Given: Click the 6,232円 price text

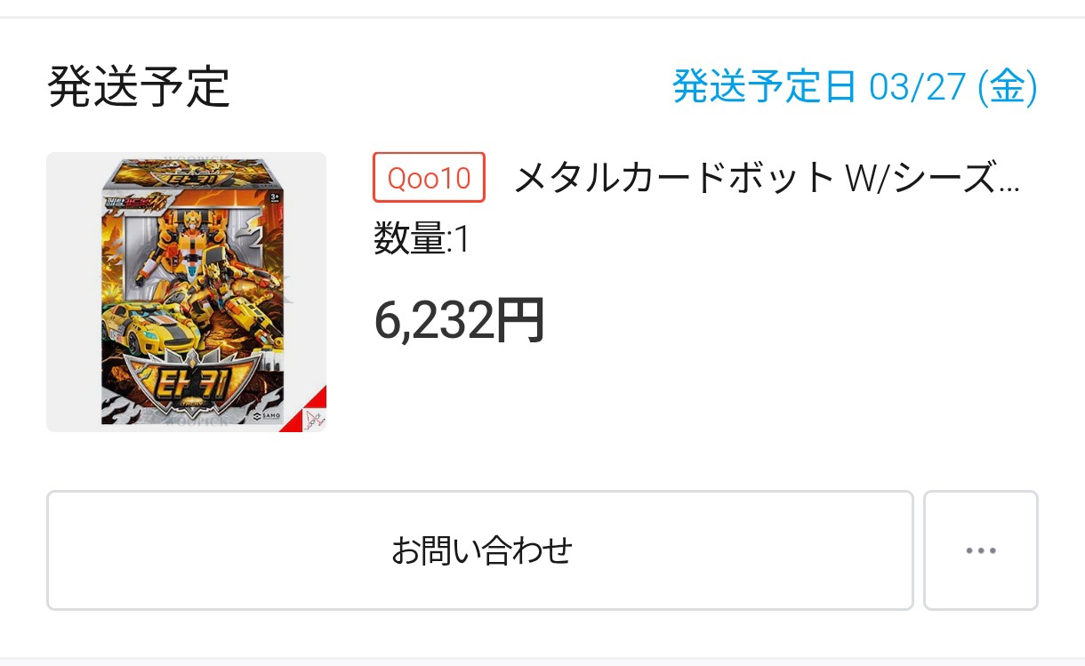Looking at the screenshot, I should tap(459, 321).
